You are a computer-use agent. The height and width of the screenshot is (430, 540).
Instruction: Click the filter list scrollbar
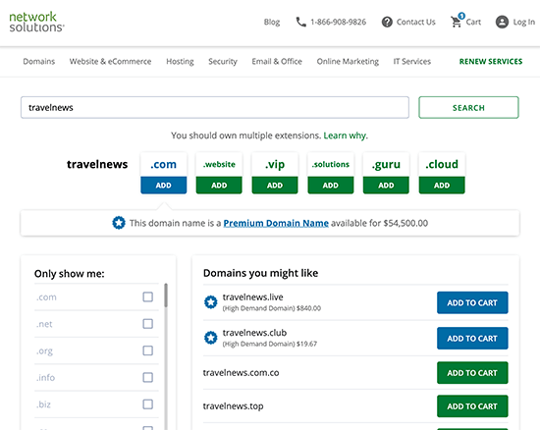click(166, 296)
